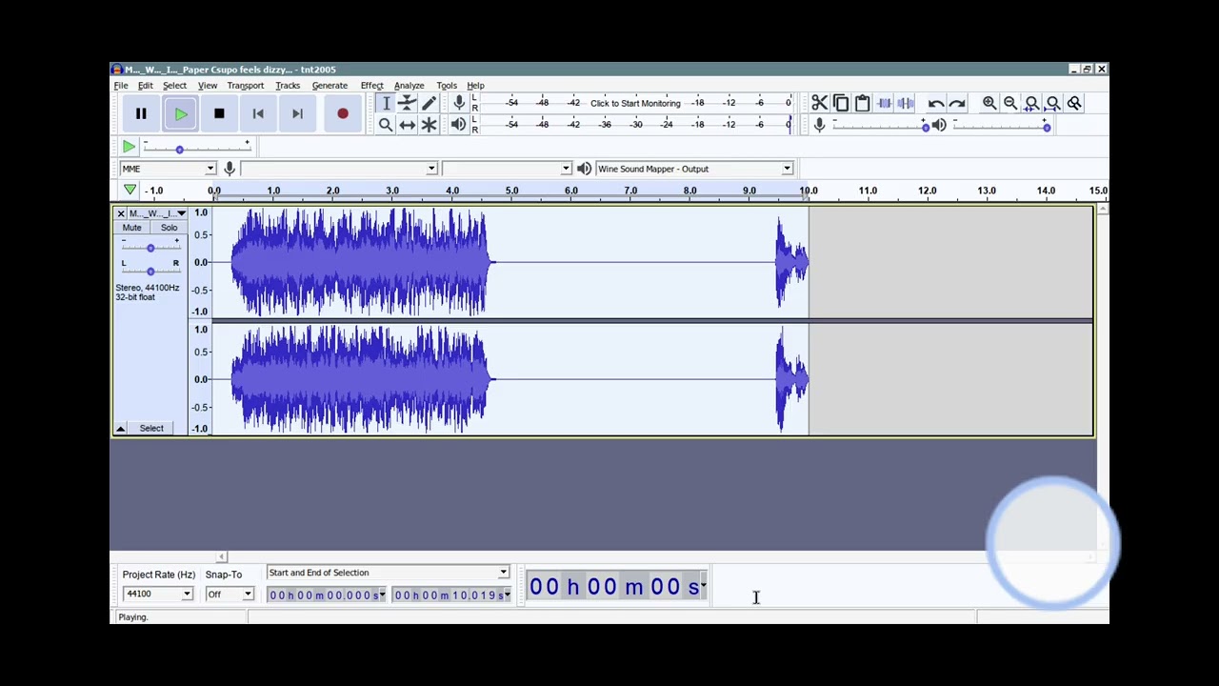Mute the audio track
The height and width of the screenshot is (686, 1219).
coord(132,228)
